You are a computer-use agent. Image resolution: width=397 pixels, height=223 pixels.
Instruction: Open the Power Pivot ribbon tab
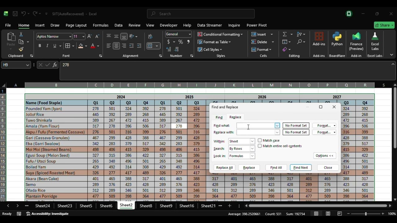(256, 25)
